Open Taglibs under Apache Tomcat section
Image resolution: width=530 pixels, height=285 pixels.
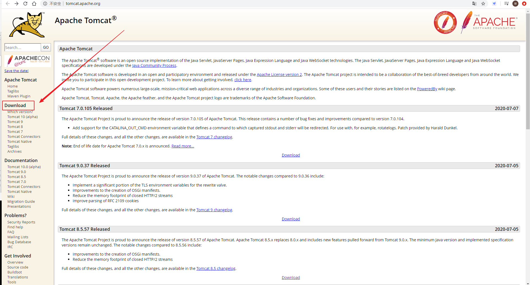point(13,91)
